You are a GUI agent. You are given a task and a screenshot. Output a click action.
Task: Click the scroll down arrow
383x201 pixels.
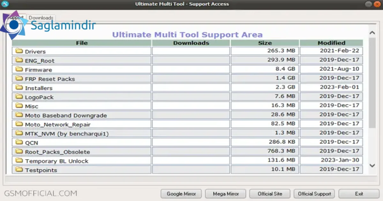coord(372,165)
